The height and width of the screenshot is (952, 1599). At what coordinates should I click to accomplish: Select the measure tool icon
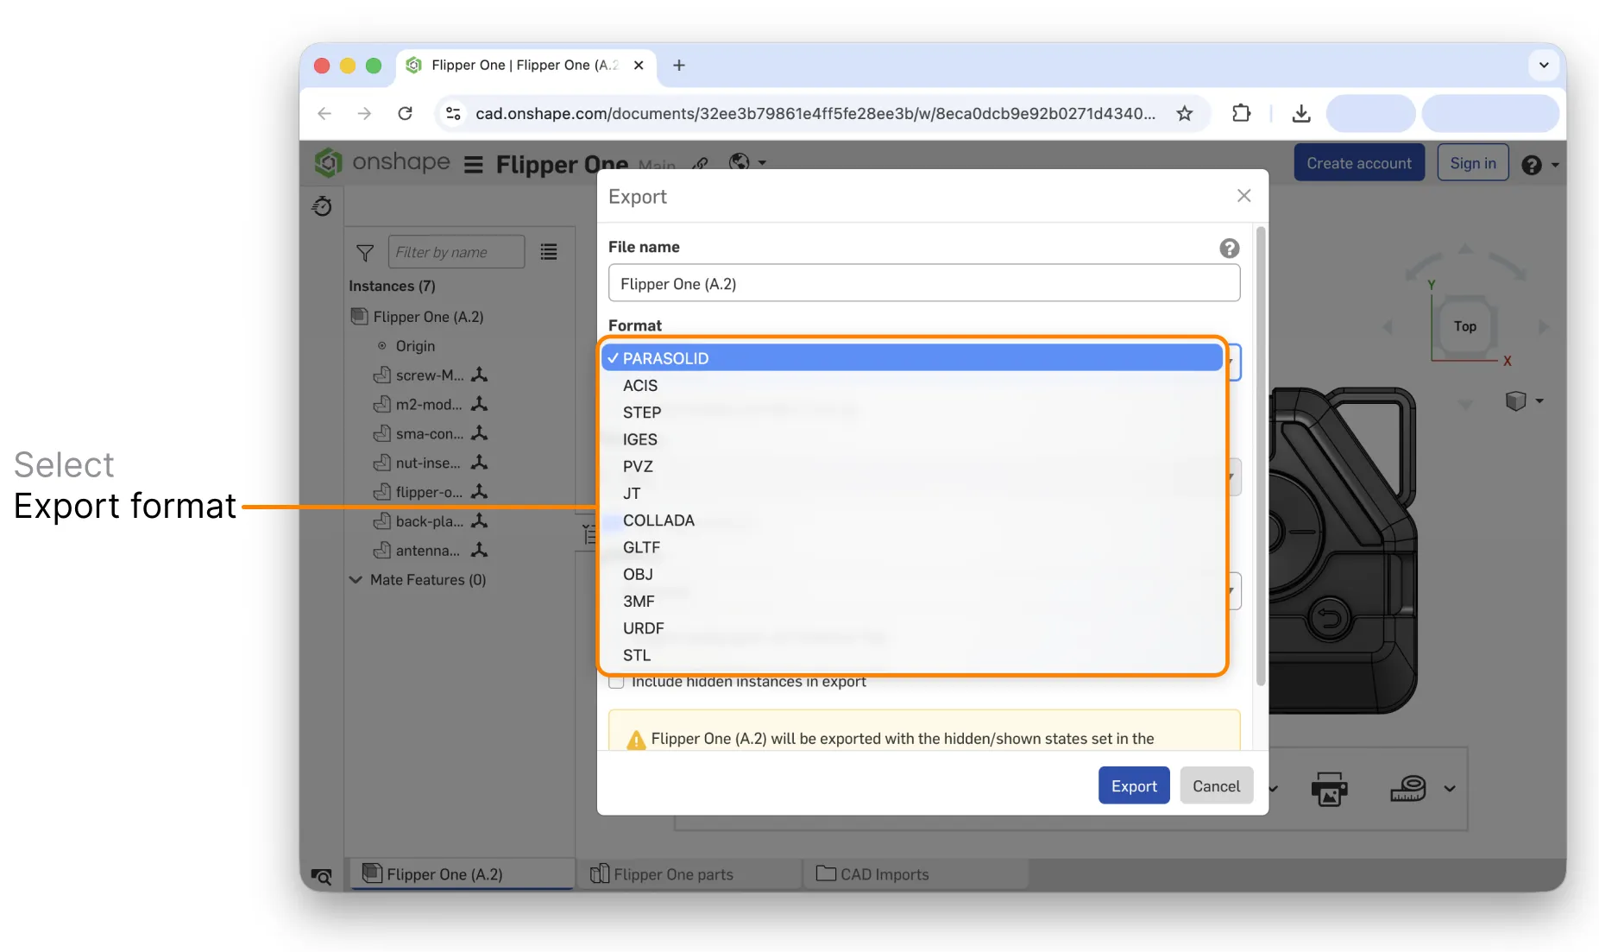(1408, 788)
